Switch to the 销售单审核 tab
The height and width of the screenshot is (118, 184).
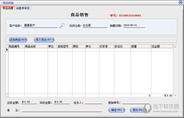pyautogui.click(x=23, y=8)
